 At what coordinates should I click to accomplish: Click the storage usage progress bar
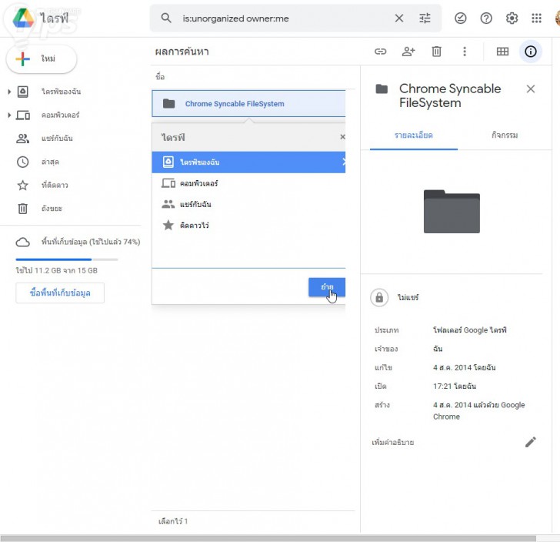[x=67, y=259]
